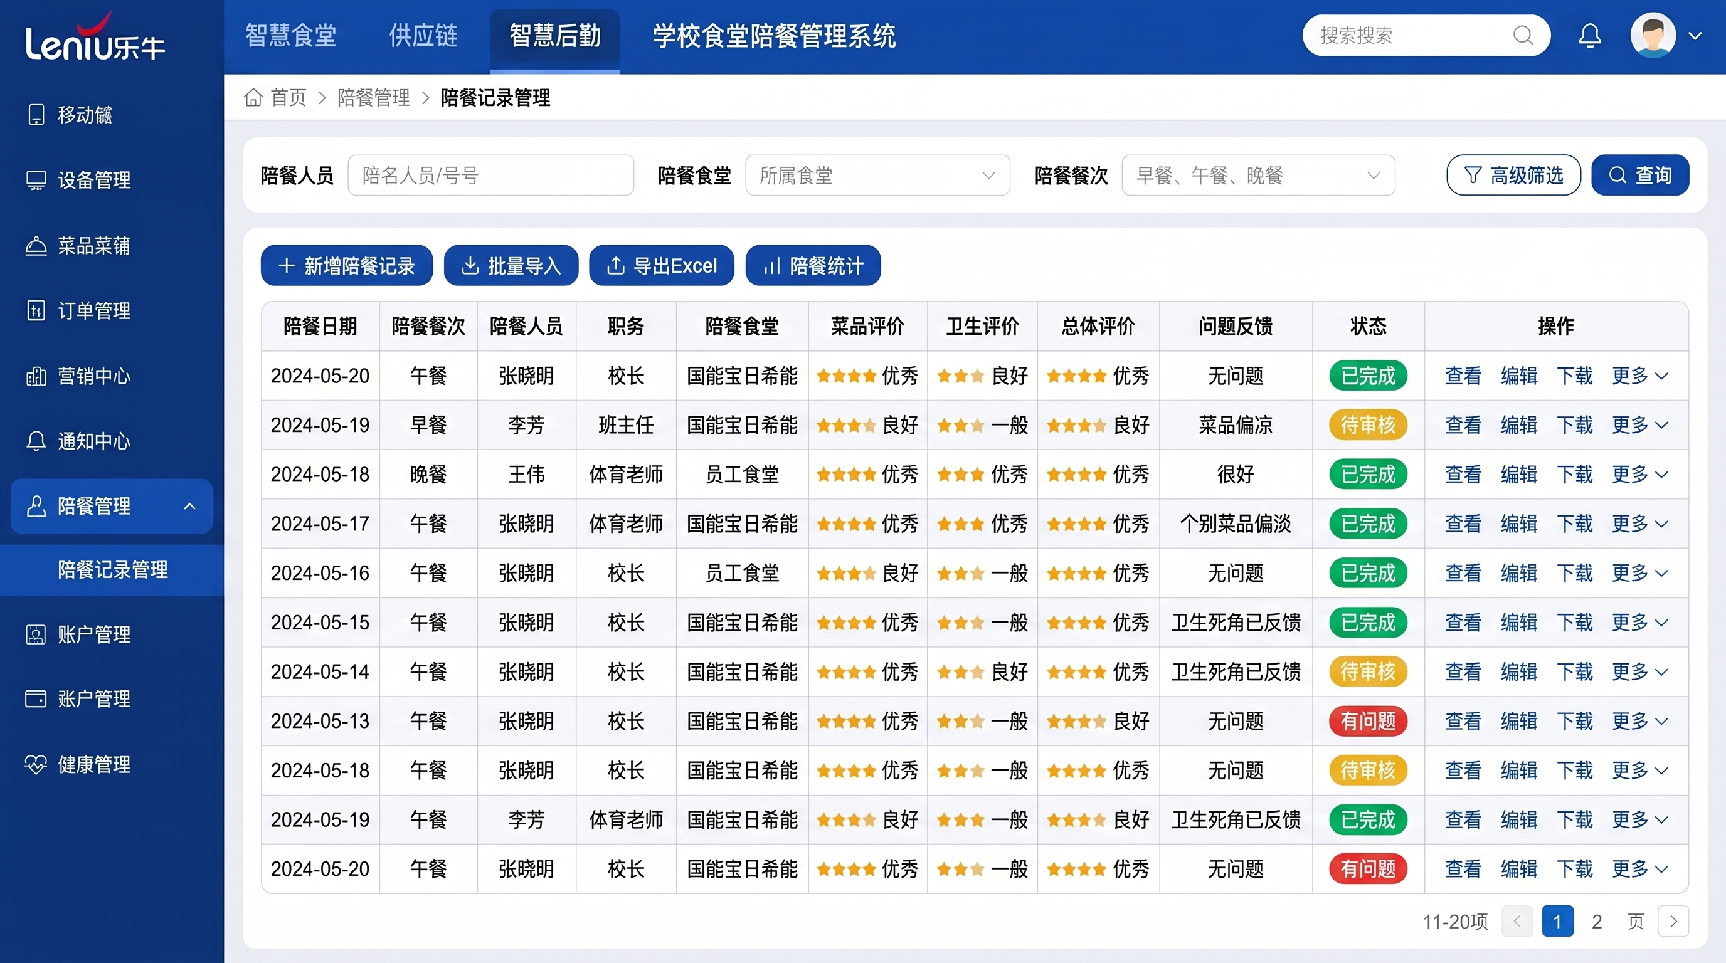
Task: Click the 导出Excel button
Action: point(661,266)
